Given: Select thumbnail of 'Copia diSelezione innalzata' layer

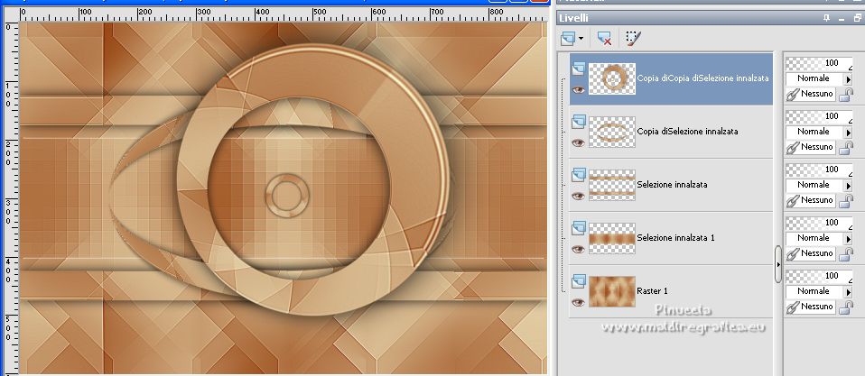Looking at the screenshot, I should [612, 133].
